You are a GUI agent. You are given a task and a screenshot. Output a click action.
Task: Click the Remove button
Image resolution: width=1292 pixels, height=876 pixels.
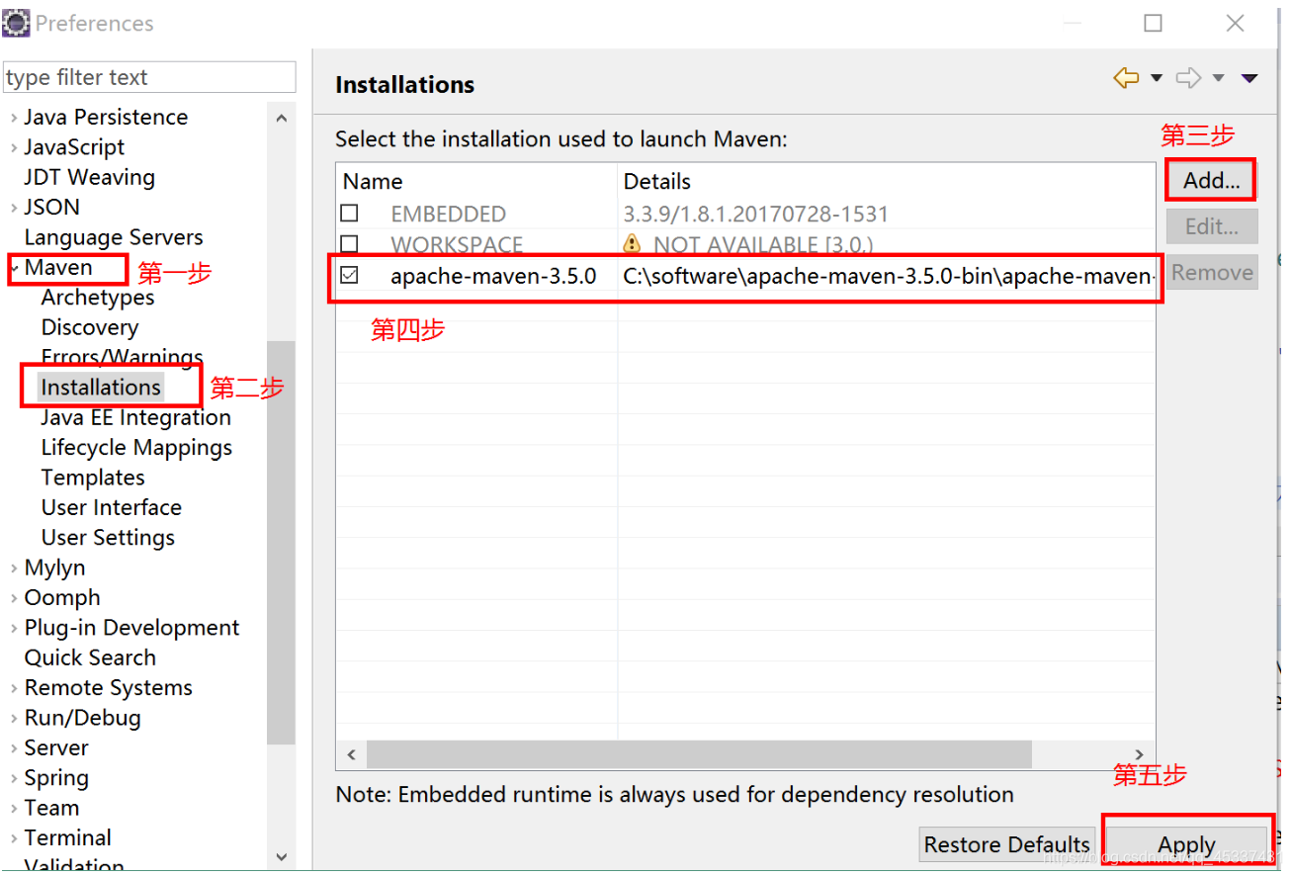tap(1212, 273)
